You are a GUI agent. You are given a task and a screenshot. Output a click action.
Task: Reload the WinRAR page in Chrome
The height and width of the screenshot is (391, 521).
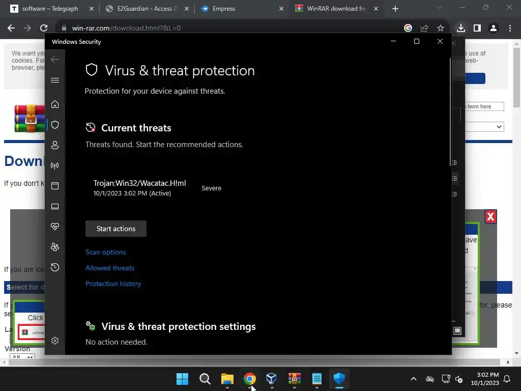[44, 28]
